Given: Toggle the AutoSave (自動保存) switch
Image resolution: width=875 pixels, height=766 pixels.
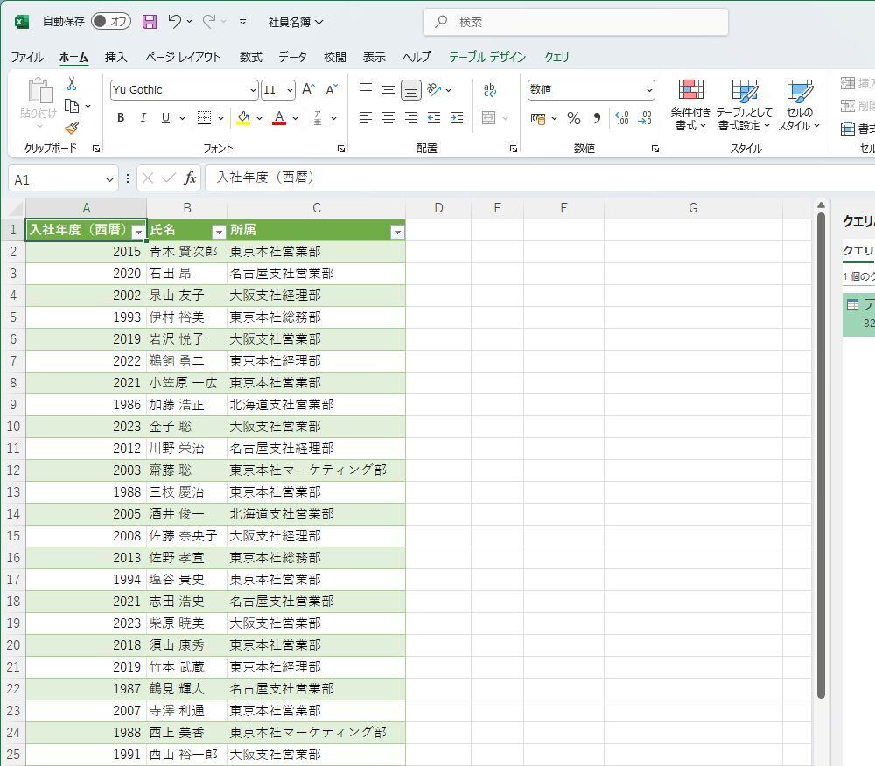Looking at the screenshot, I should click(110, 22).
